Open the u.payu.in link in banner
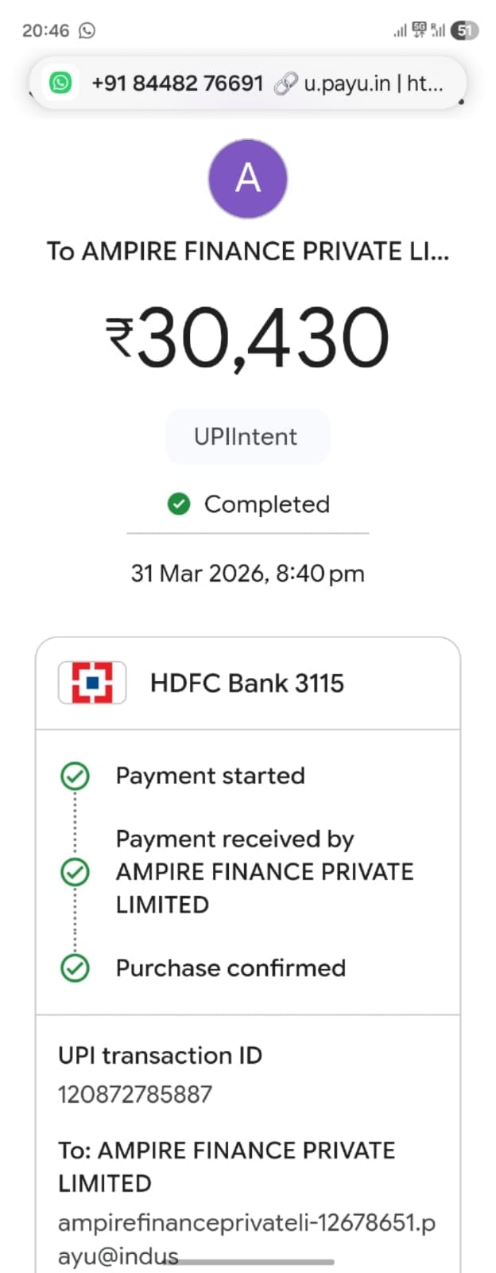Image resolution: width=496 pixels, height=1273 pixels. [374, 84]
